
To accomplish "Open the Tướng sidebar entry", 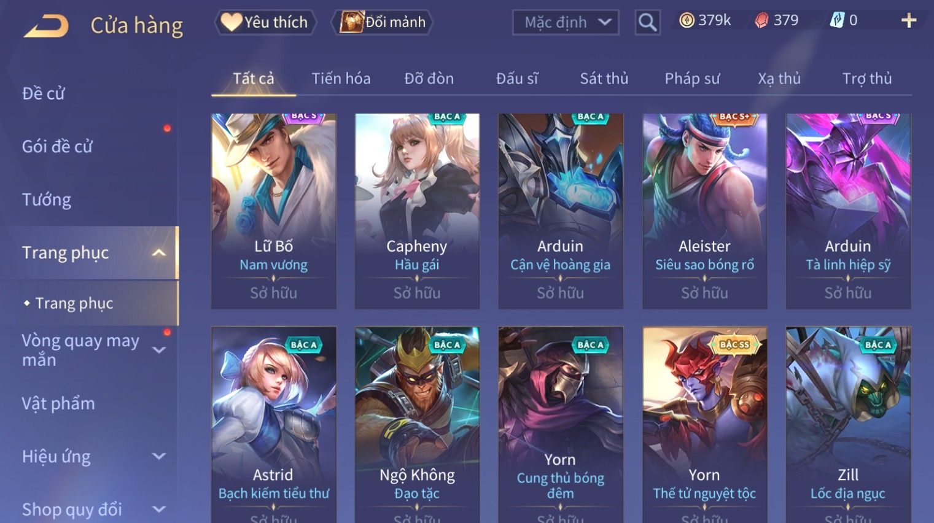I will coord(47,200).
